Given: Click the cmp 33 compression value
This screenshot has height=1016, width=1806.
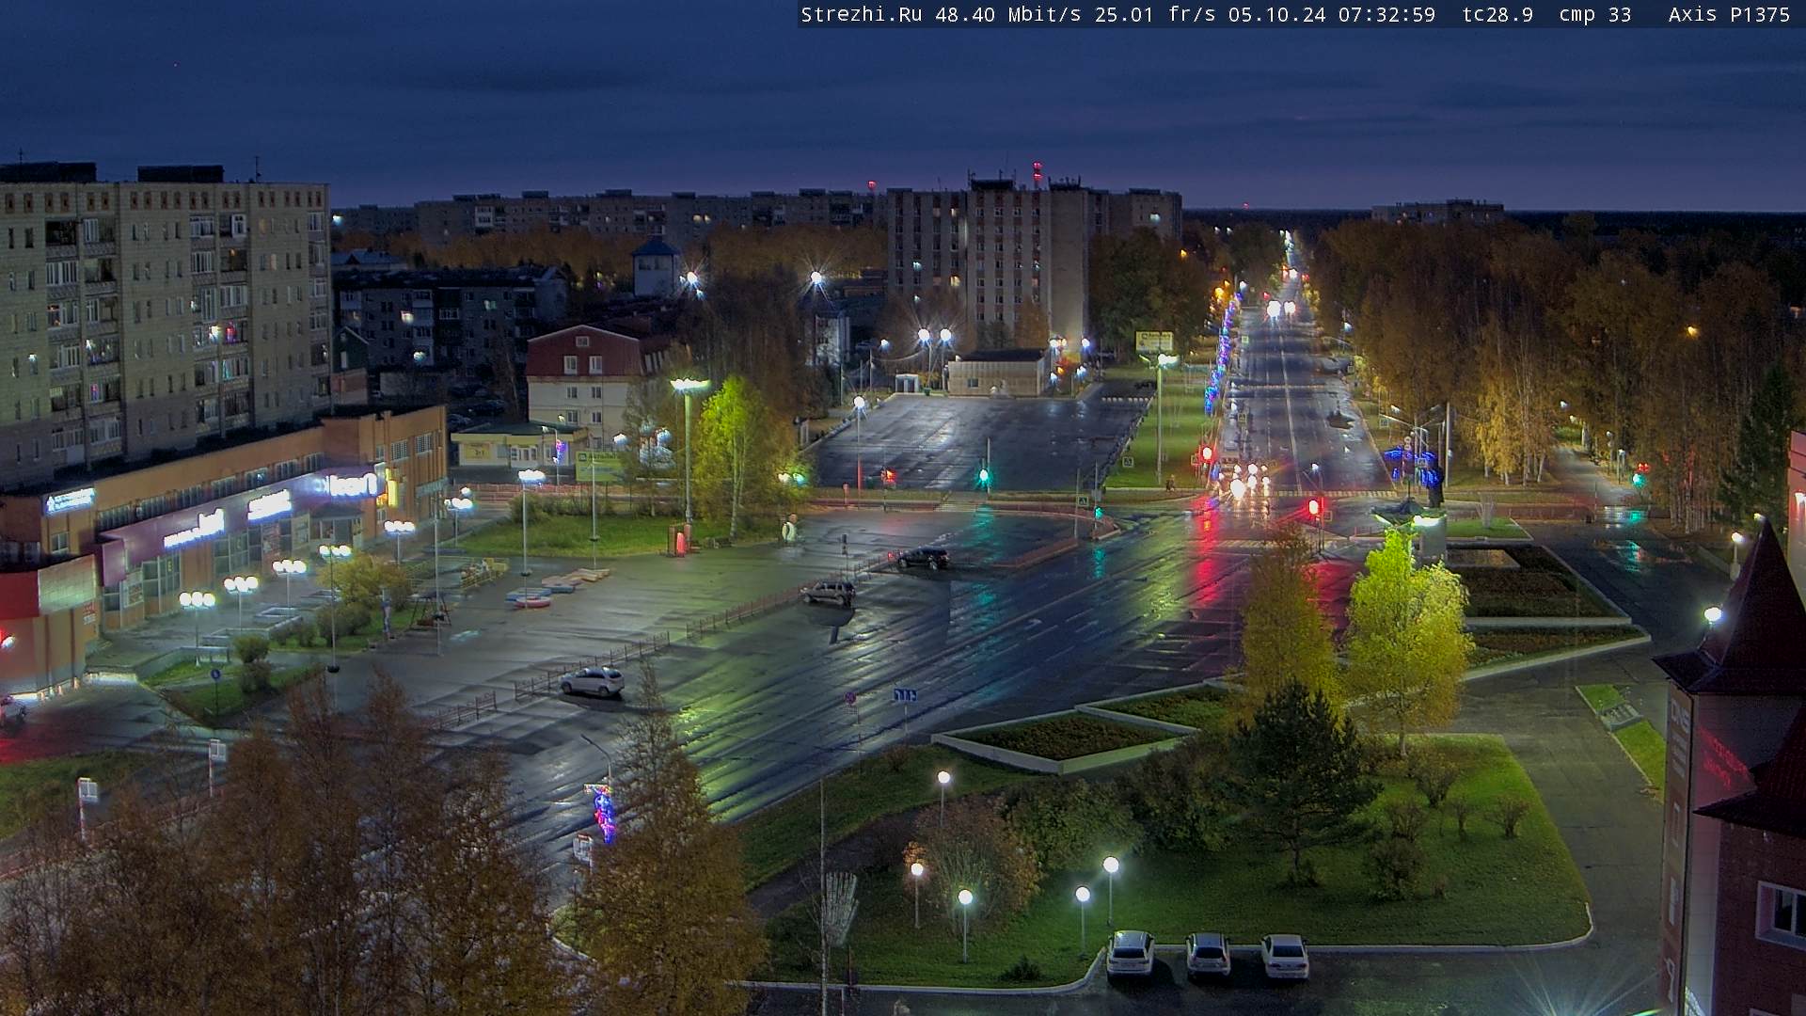Looking at the screenshot, I should [x=1594, y=14].
